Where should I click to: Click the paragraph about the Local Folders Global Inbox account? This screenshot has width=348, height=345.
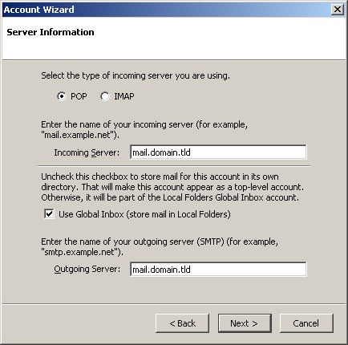coord(172,187)
